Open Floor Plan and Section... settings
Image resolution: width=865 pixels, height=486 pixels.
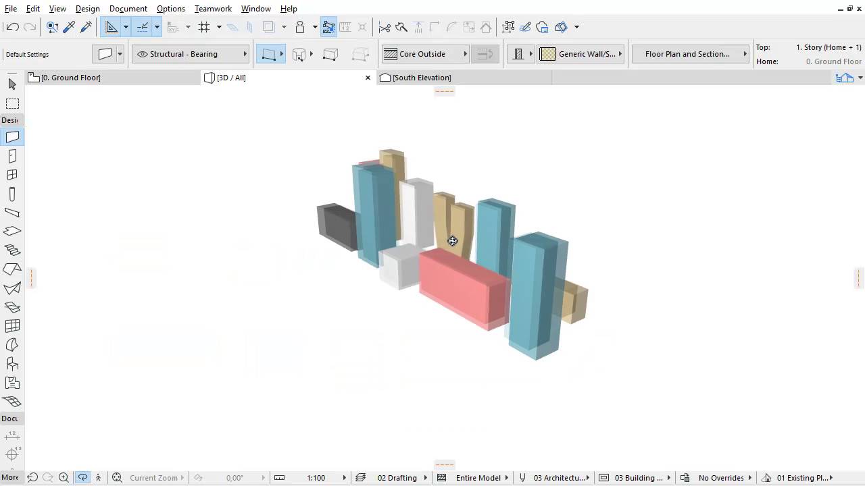click(691, 54)
